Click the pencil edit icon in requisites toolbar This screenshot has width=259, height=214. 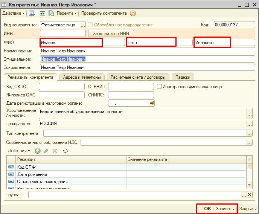pos(46,151)
